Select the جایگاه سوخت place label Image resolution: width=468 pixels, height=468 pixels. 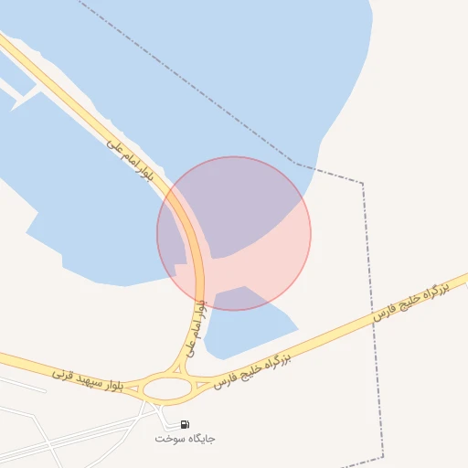tap(185, 439)
